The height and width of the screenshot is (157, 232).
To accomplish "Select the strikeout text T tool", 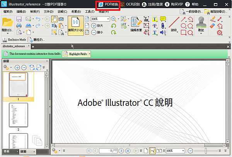I will (154, 26).
